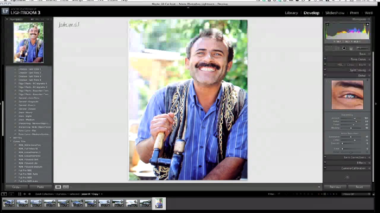The width and height of the screenshot is (380, 213).
Task: Apply preset General - Punch
Action: pyautogui.click(x=27, y=105)
